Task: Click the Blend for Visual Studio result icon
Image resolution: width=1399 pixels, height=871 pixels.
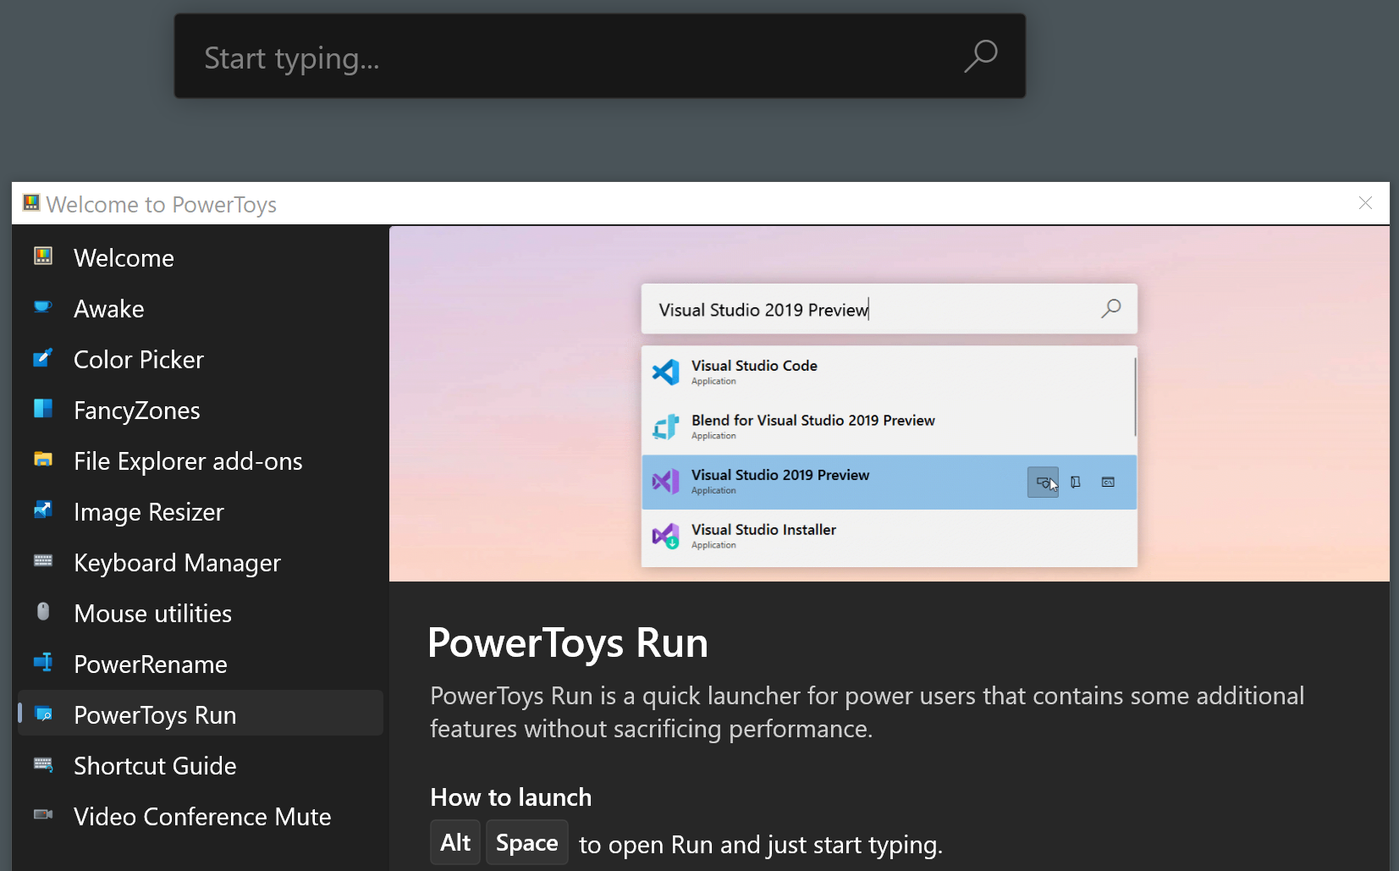Action: coord(666,427)
